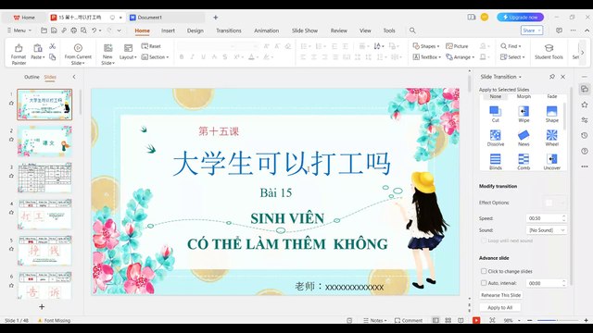593x333 pixels.
Task: Select the News transition
Action: point(524,138)
